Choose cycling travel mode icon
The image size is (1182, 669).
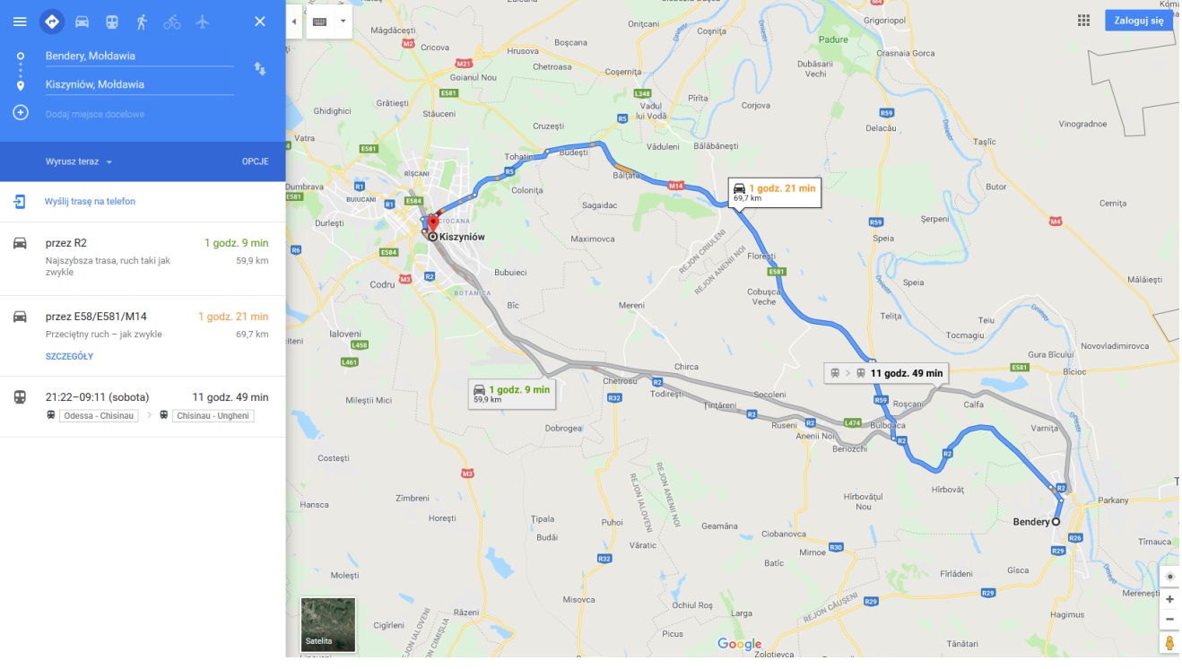(x=172, y=22)
